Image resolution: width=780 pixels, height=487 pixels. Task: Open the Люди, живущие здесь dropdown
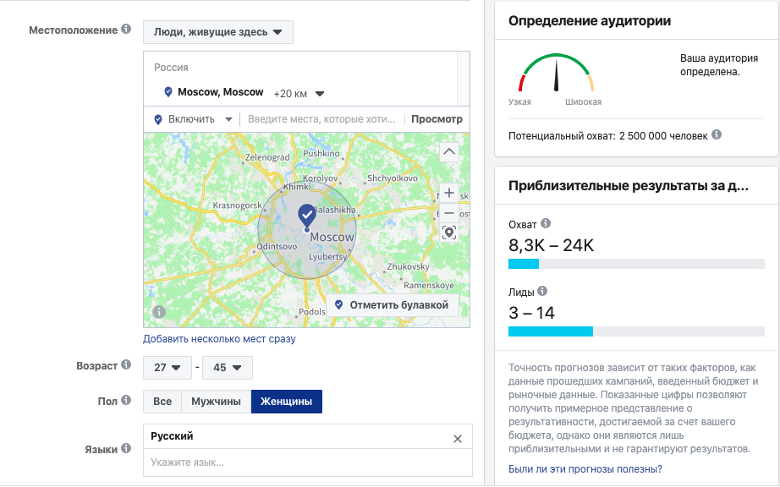coord(218,32)
